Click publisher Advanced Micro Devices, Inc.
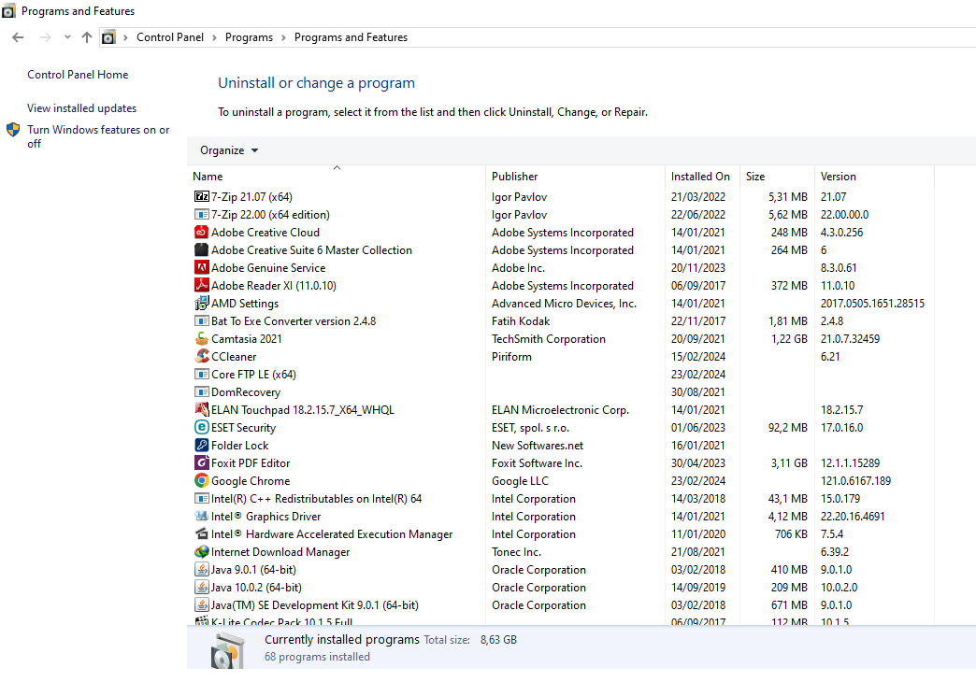976x682 pixels. tap(564, 304)
